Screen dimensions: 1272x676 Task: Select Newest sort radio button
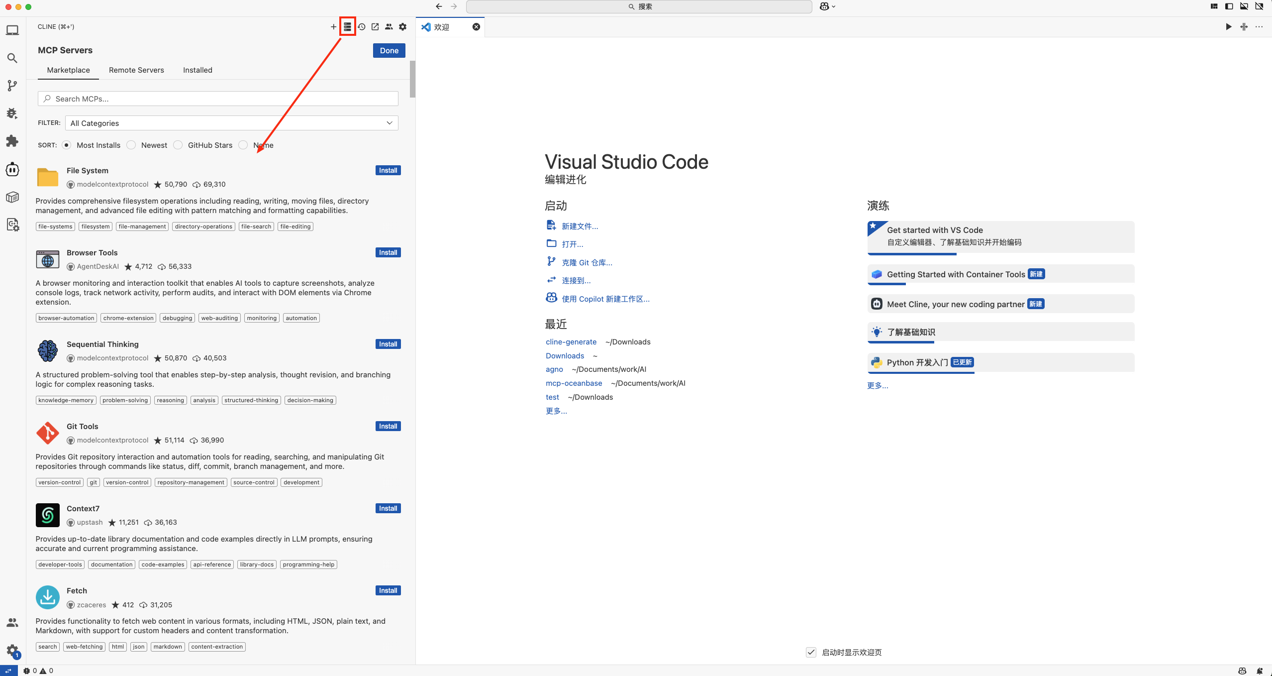coord(131,145)
